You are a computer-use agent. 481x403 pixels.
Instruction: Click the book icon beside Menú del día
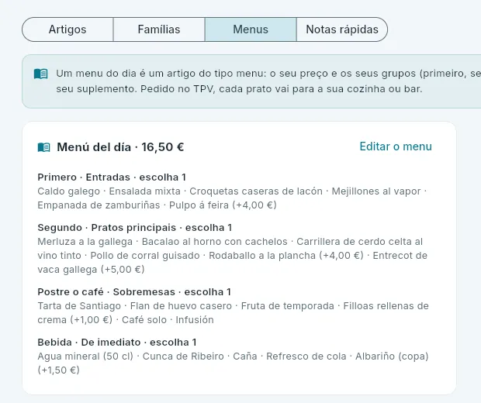click(x=44, y=147)
